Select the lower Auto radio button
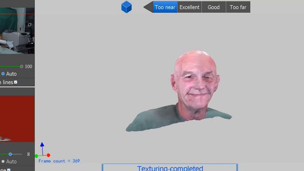Screen dimensions: 304x171 (3, 161)
